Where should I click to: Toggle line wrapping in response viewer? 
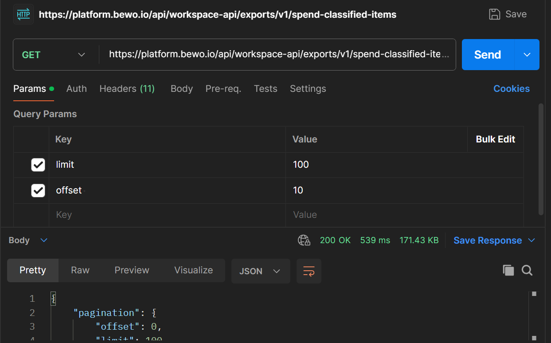(x=309, y=271)
